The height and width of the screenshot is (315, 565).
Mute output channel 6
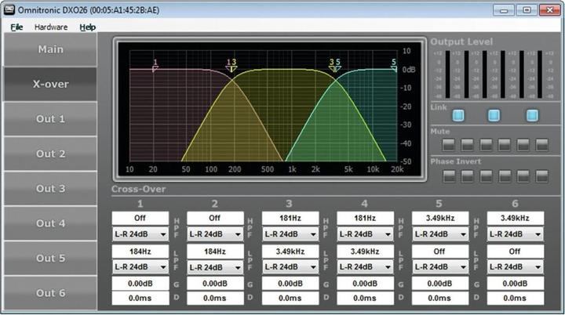click(x=542, y=145)
